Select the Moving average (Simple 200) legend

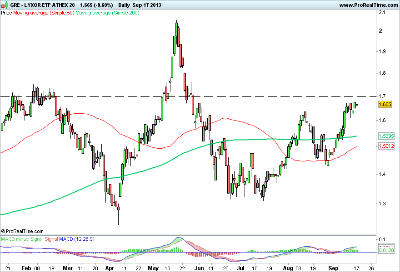107,13
